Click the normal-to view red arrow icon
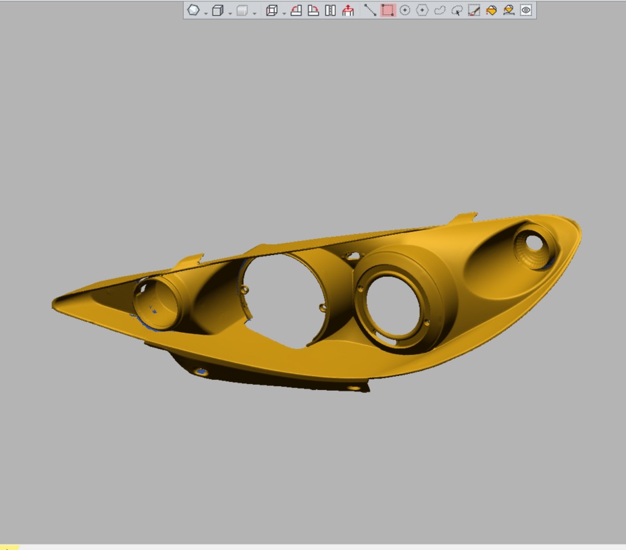This screenshot has height=550, width=626. [x=348, y=10]
